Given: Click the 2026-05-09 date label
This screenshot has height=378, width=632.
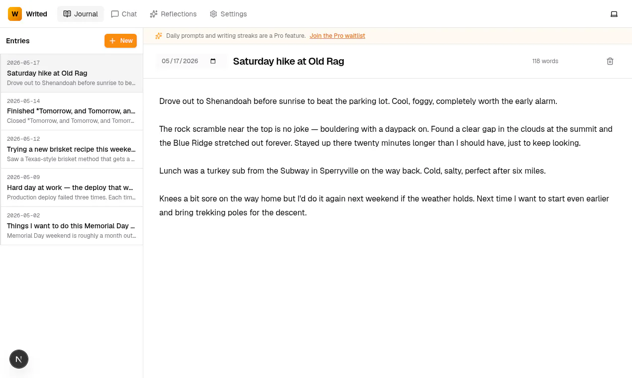Looking at the screenshot, I should click(23, 177).
